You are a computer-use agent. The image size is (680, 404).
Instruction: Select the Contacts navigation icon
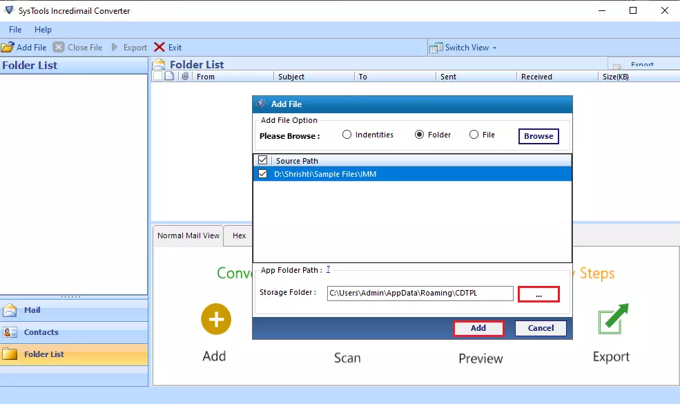pos(10,332)
